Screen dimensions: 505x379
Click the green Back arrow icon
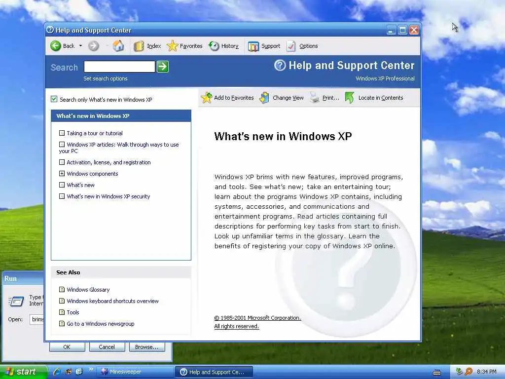click(56, 46)
